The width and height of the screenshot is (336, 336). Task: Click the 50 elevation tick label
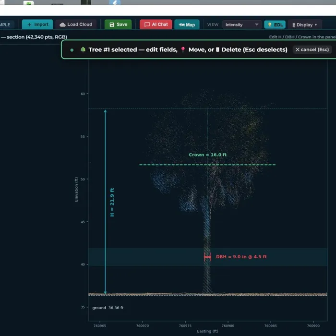pyautogui.click(x=83, y=179)
